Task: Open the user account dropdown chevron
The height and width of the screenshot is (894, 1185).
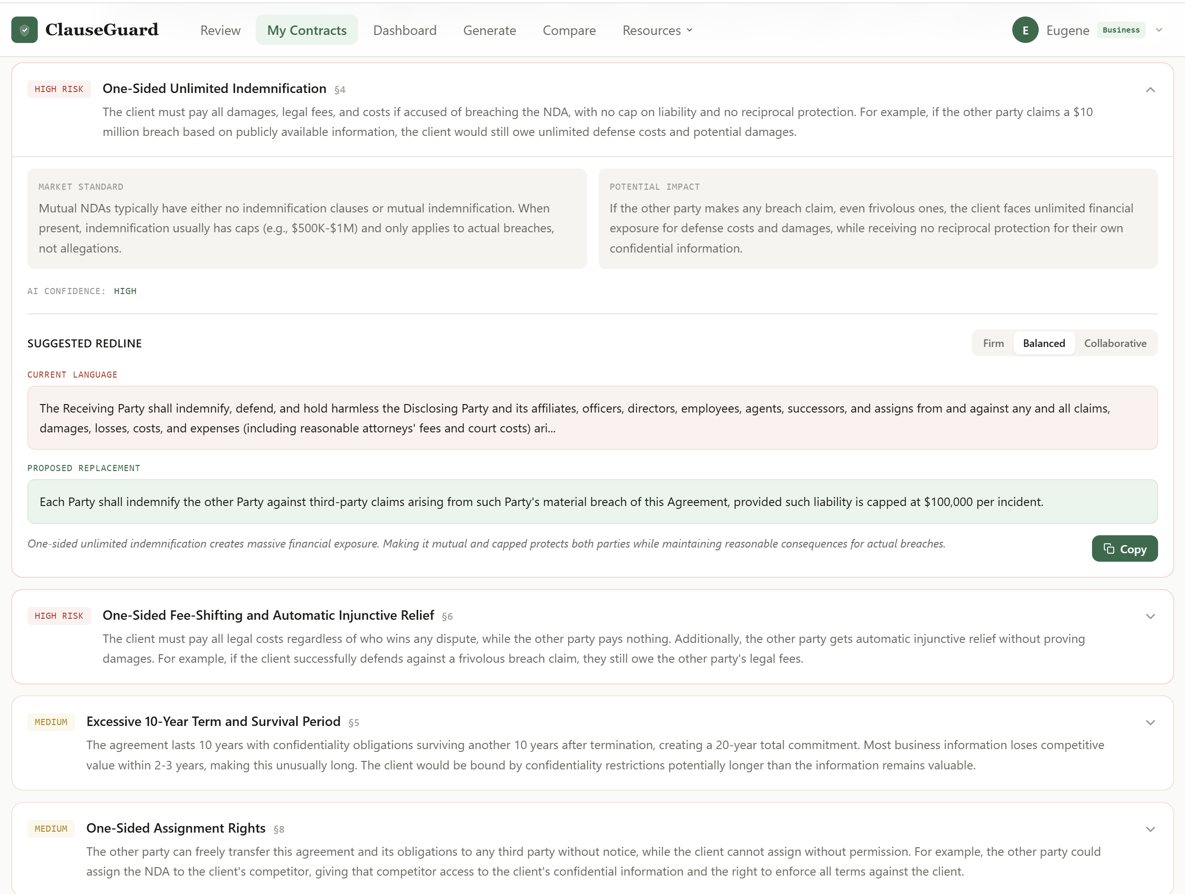Action: pos(1159,30)
